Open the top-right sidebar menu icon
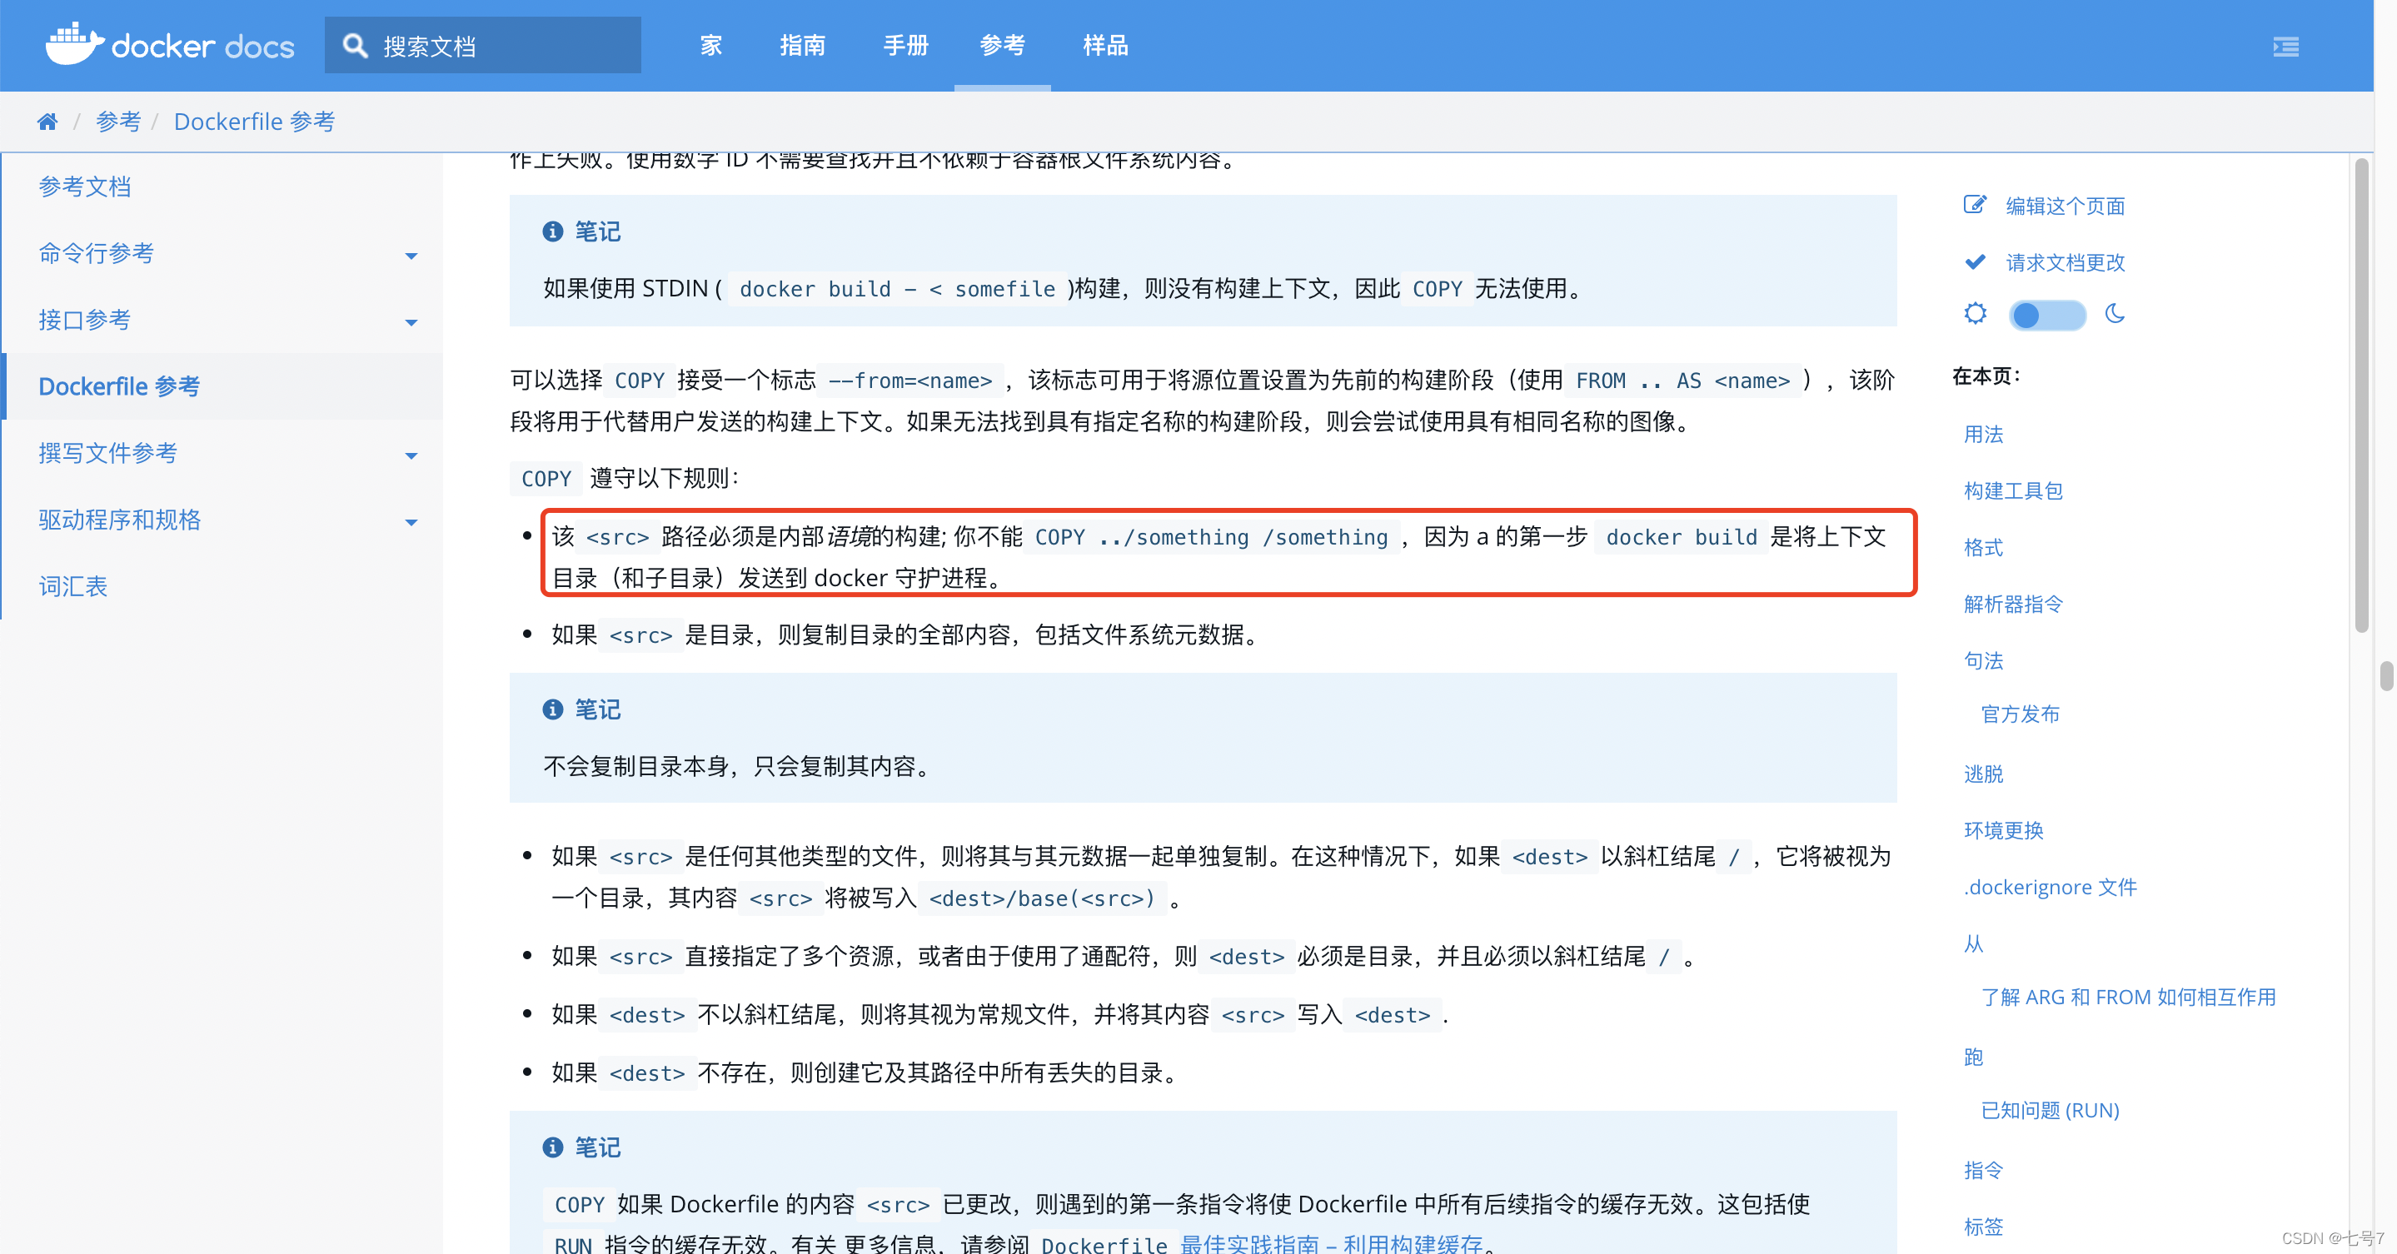The image size is (2397, 1254). pos(2285,47)
